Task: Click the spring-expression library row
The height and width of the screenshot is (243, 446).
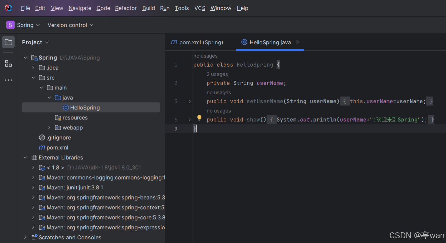Action: pyautogui.click(x=91, y=227)
